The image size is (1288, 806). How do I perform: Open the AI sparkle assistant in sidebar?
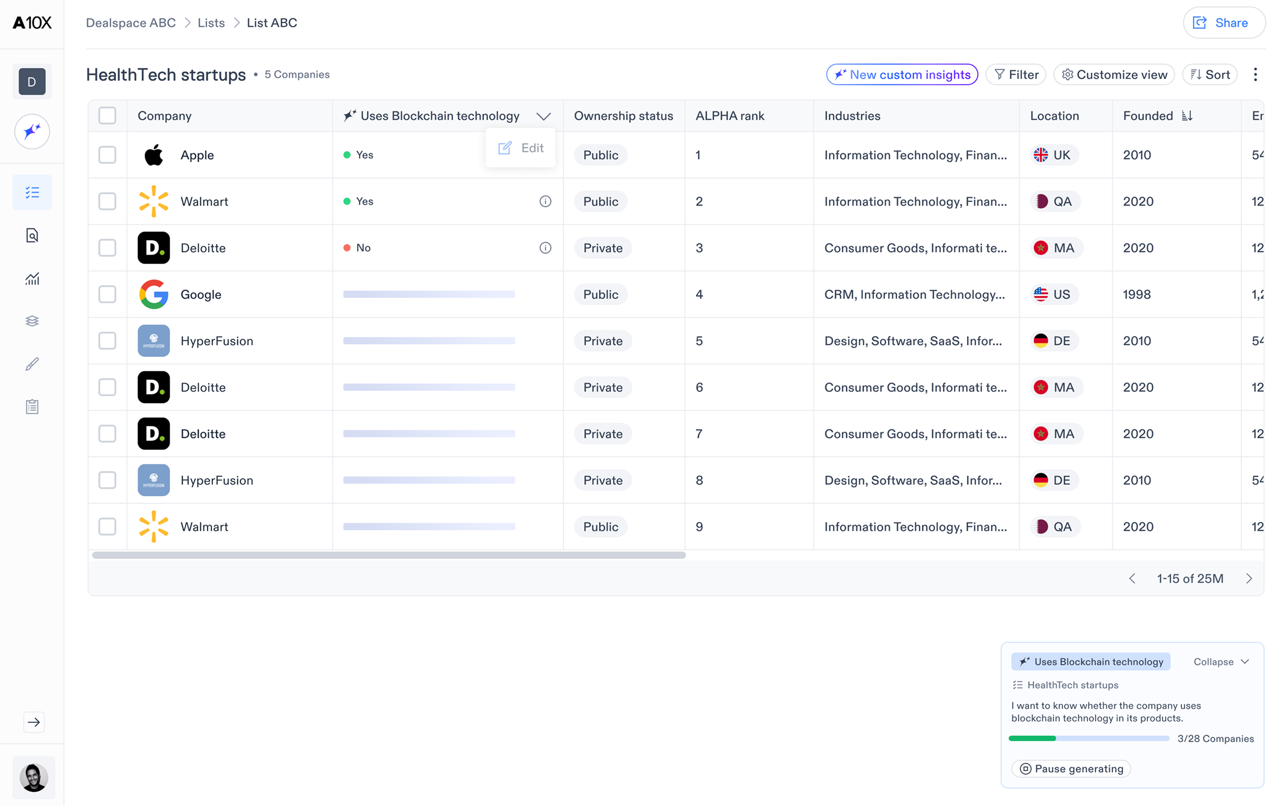[x=32, y=131]
